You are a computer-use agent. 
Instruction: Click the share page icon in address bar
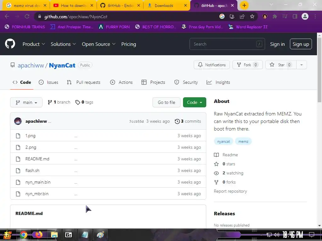(x=242, y=17)
